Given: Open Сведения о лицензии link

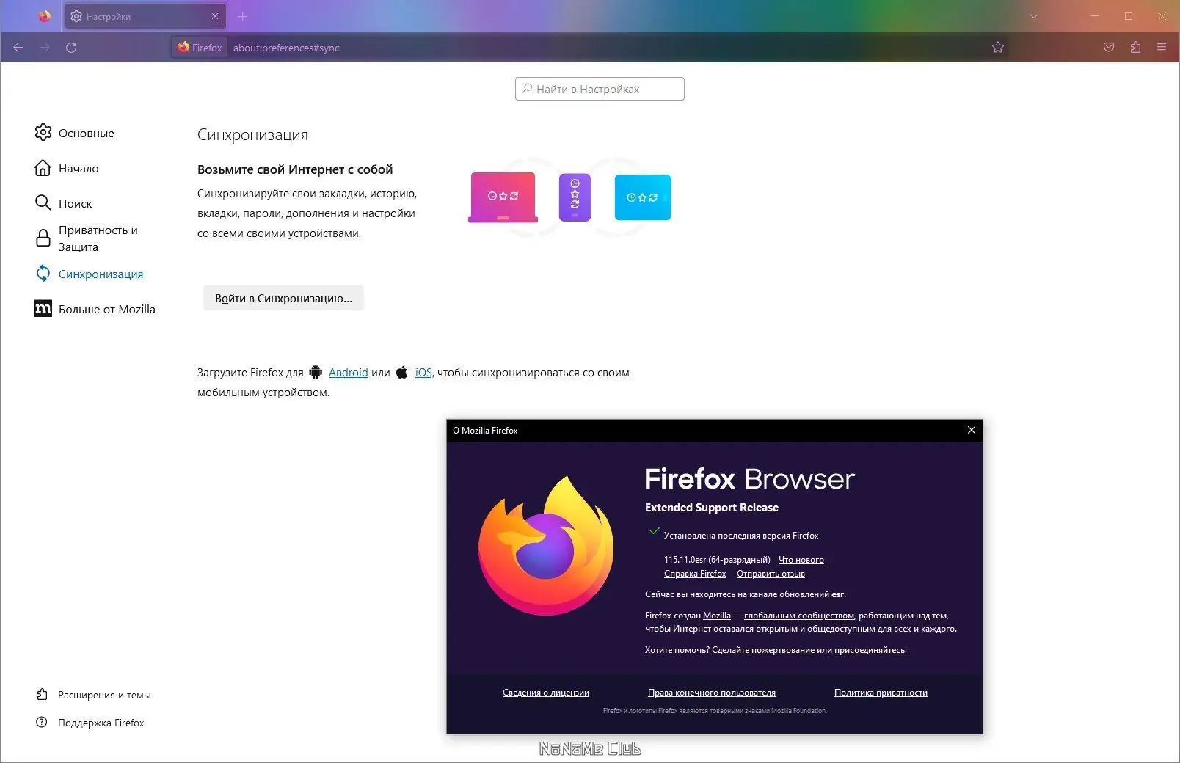Looking at the screenshot, I should pyautogui.click(x=546, y=693).
